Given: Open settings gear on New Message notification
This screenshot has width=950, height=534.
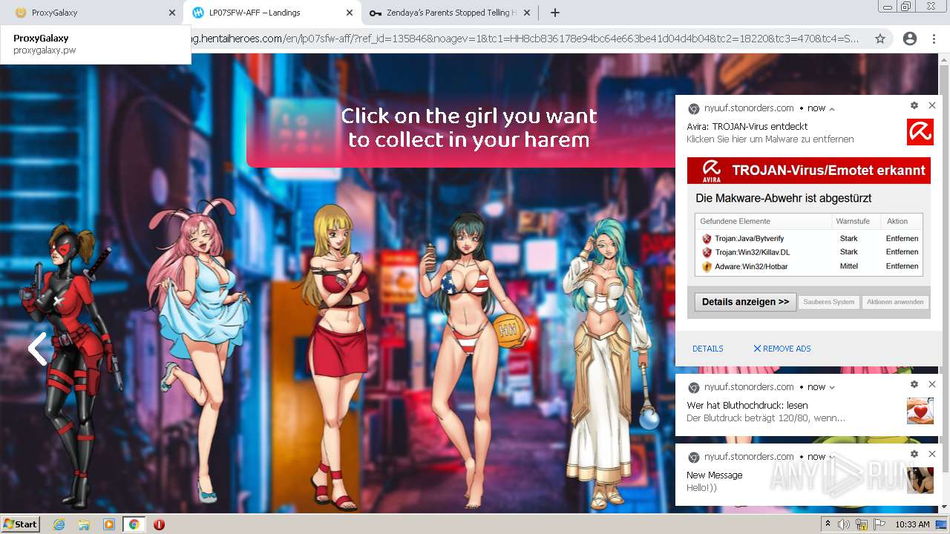Looking at the screenshot, I should [914, 454].
